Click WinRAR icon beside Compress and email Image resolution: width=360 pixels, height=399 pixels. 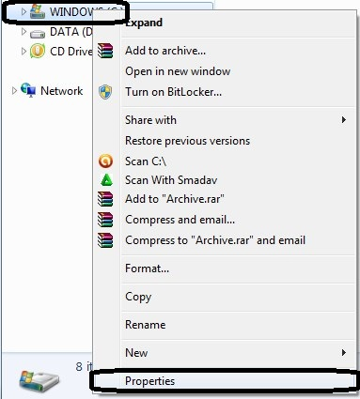[x=105, y=220]
